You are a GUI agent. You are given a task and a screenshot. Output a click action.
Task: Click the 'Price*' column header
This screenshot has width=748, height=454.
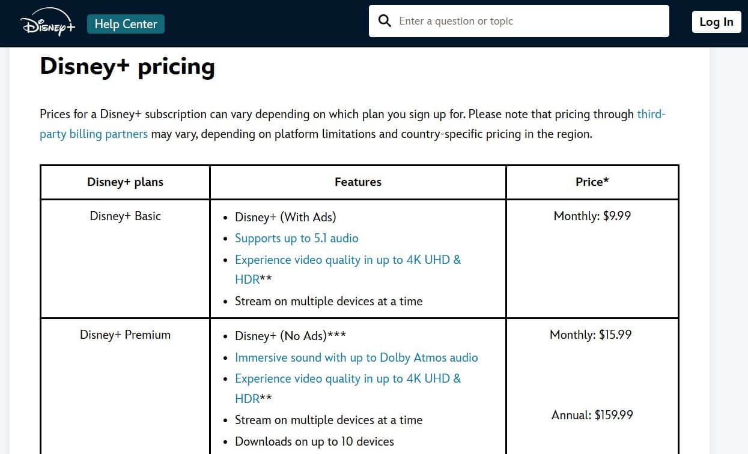pyautogui.click(x=592, y=182)
